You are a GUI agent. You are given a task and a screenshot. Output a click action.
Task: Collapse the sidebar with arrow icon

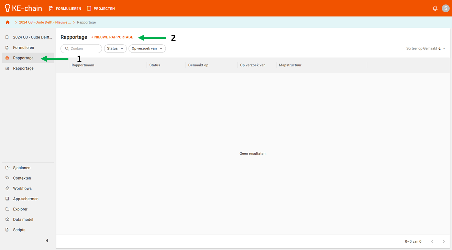coord(47,241)
